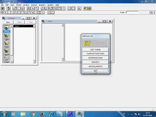Open the Analysis menu
156x117 pixels.
point(26,5)
